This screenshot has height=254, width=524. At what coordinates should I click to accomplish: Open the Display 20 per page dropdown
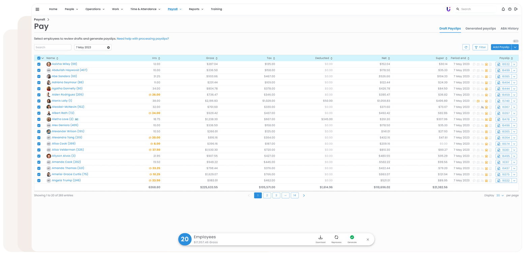tap(500, 195)
